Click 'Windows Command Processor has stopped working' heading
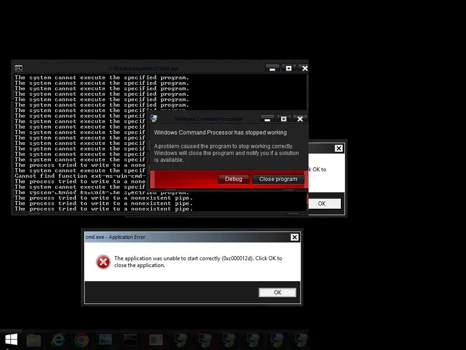The height and width of the screenshot is (350, 466). [220, 133]
